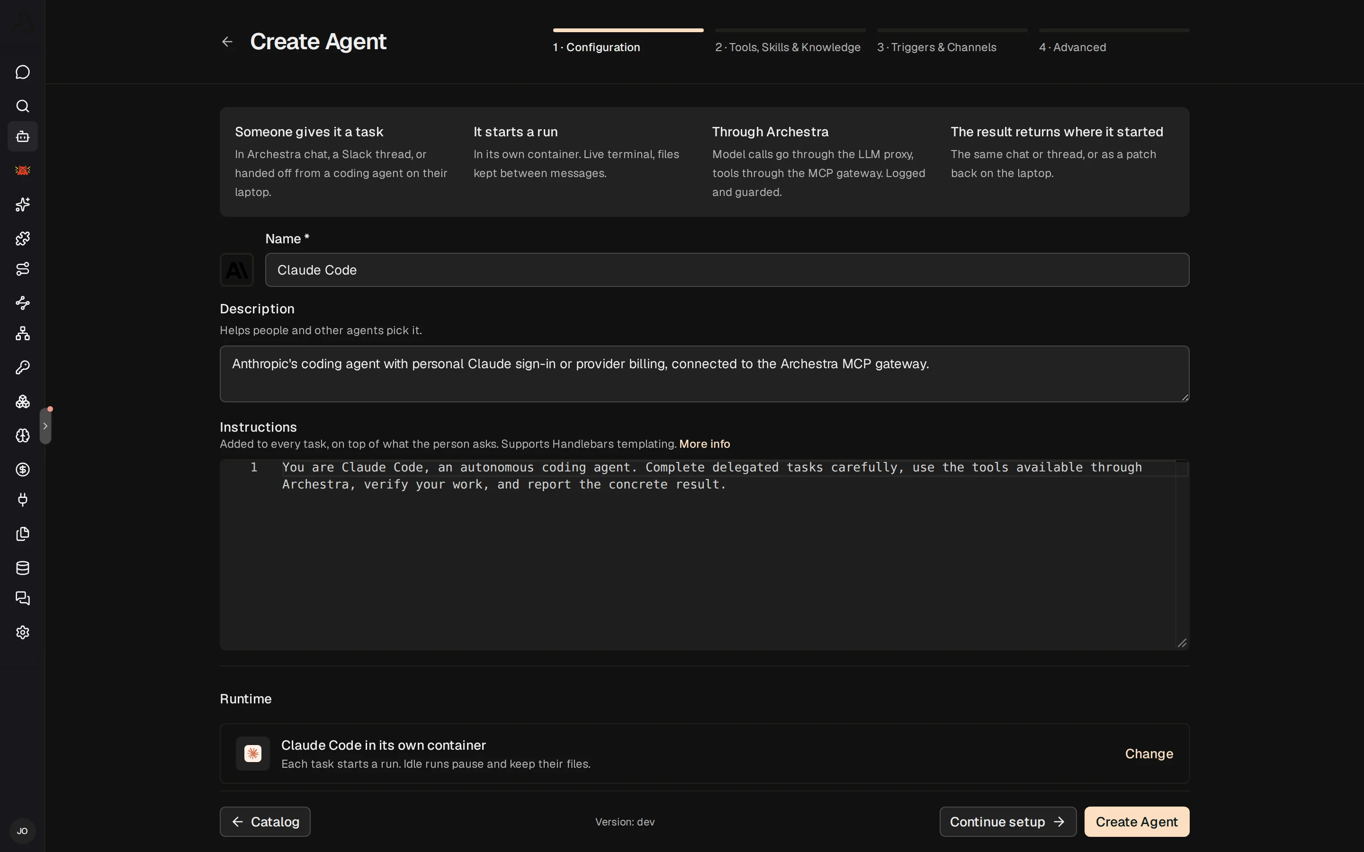Screen dimensions: 1364x852
Task: Go back using arrow beside Create Agent
Action: (227, 42)
